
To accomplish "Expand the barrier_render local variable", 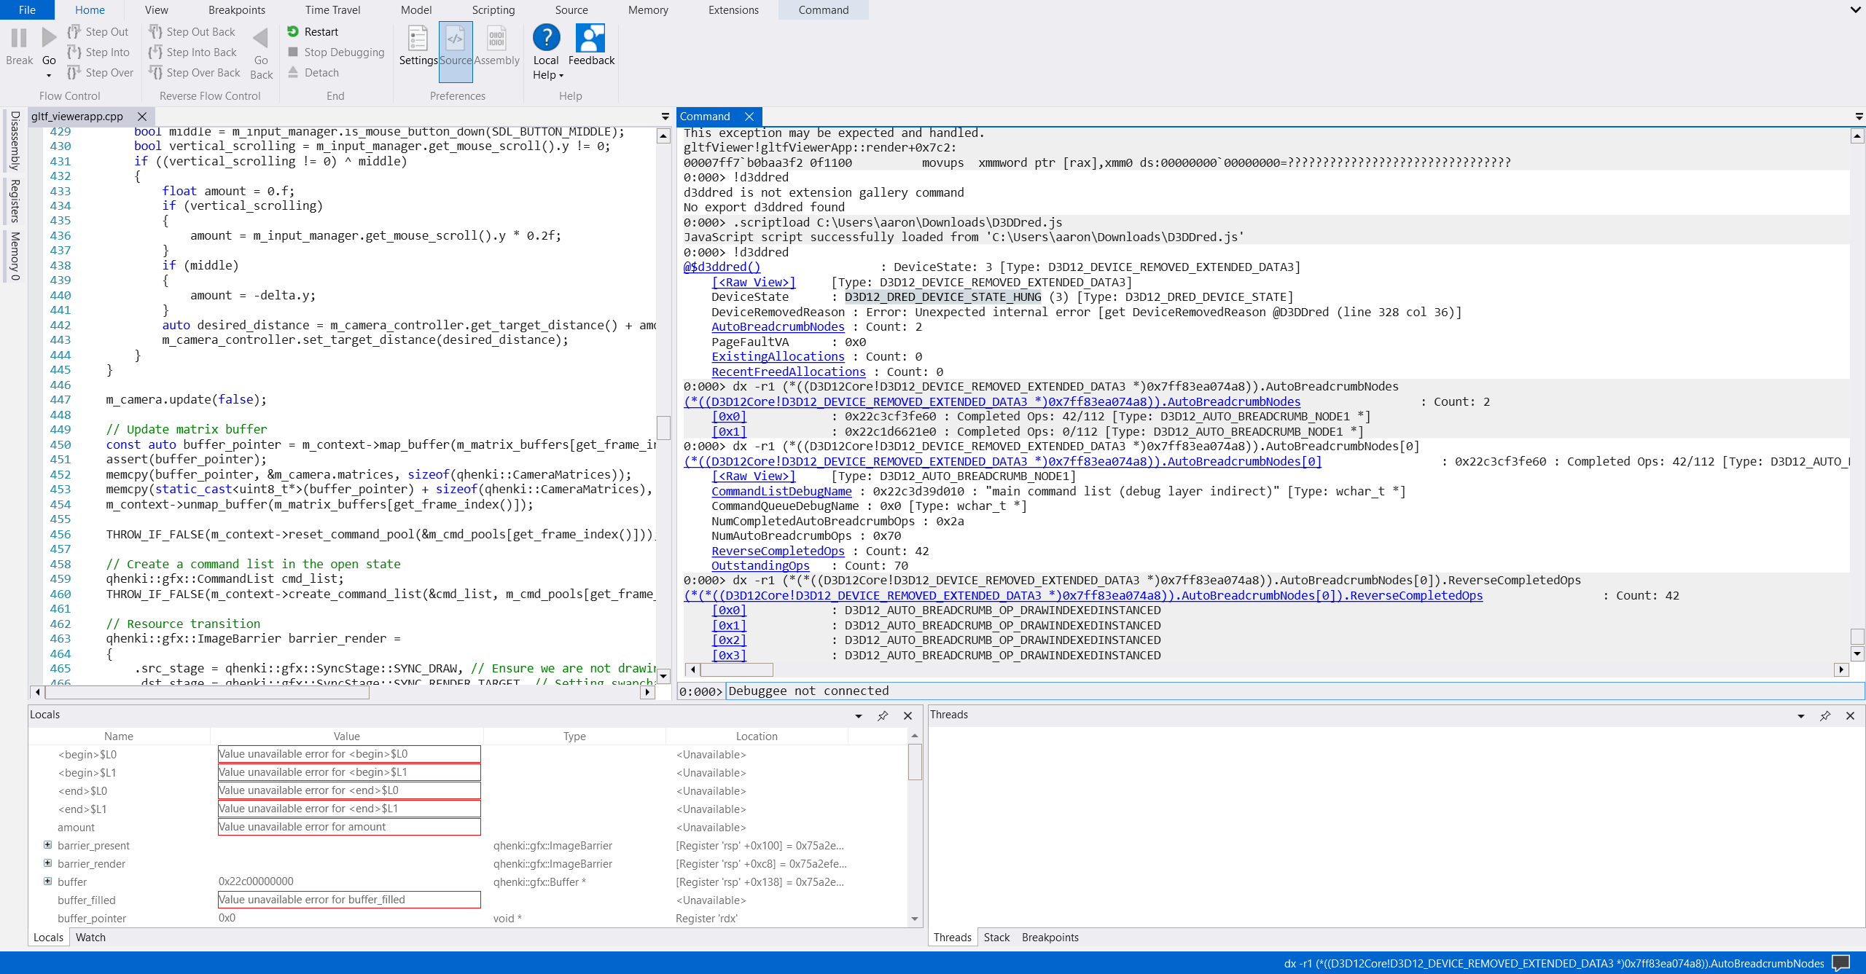I will coord(47,863).
